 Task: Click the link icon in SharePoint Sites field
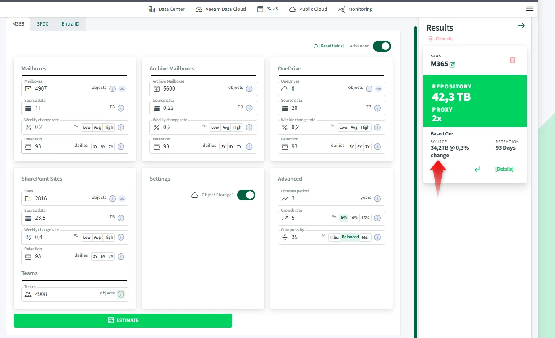tap(122, 199)
